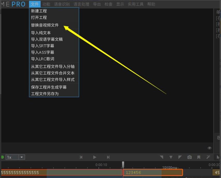Select the 123456 subtitle block

[x=153, y=173]
